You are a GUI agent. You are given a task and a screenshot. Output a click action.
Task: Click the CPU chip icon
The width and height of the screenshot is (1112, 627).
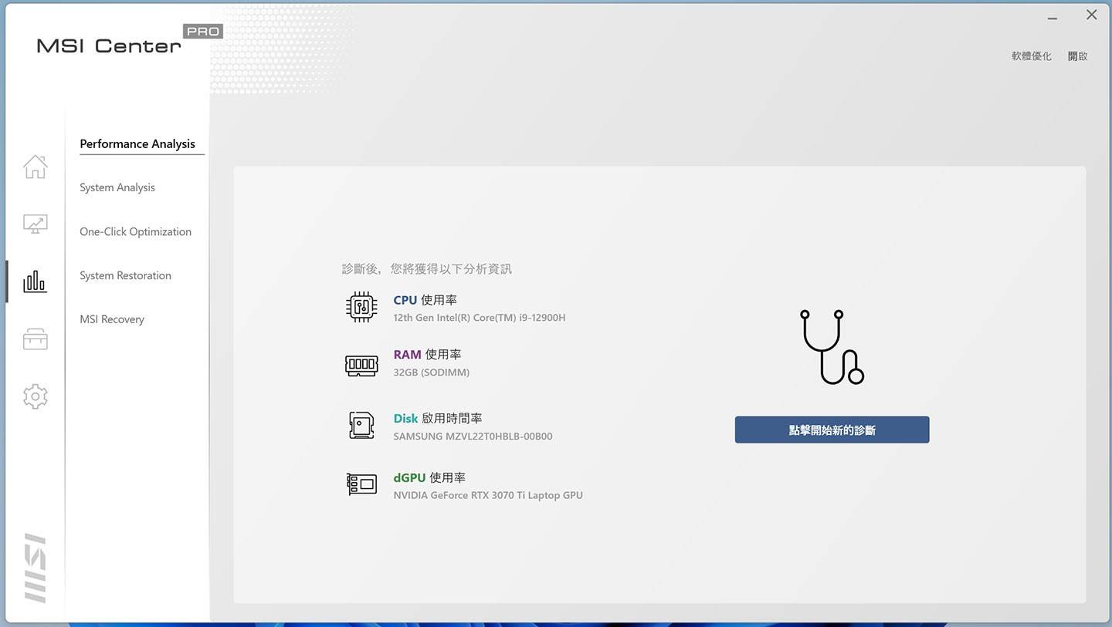click(x=361, y=307)
